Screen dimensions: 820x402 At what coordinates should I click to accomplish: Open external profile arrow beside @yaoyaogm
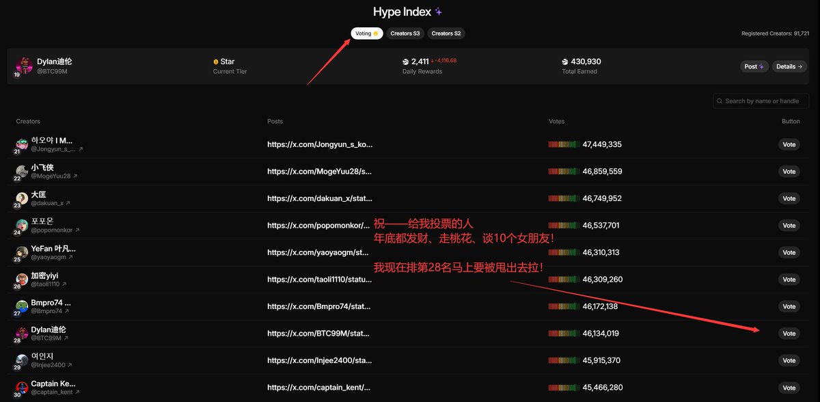tap(70, 257)
